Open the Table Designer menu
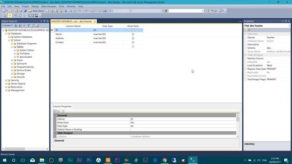This screenshot has height=164, width=292. pos(48,6)
